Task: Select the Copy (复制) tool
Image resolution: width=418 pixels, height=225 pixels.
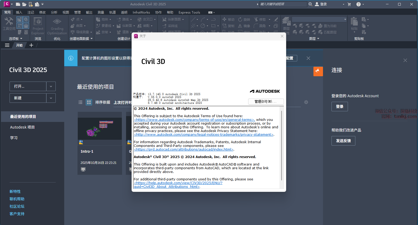Action: (x=229, y=26)
